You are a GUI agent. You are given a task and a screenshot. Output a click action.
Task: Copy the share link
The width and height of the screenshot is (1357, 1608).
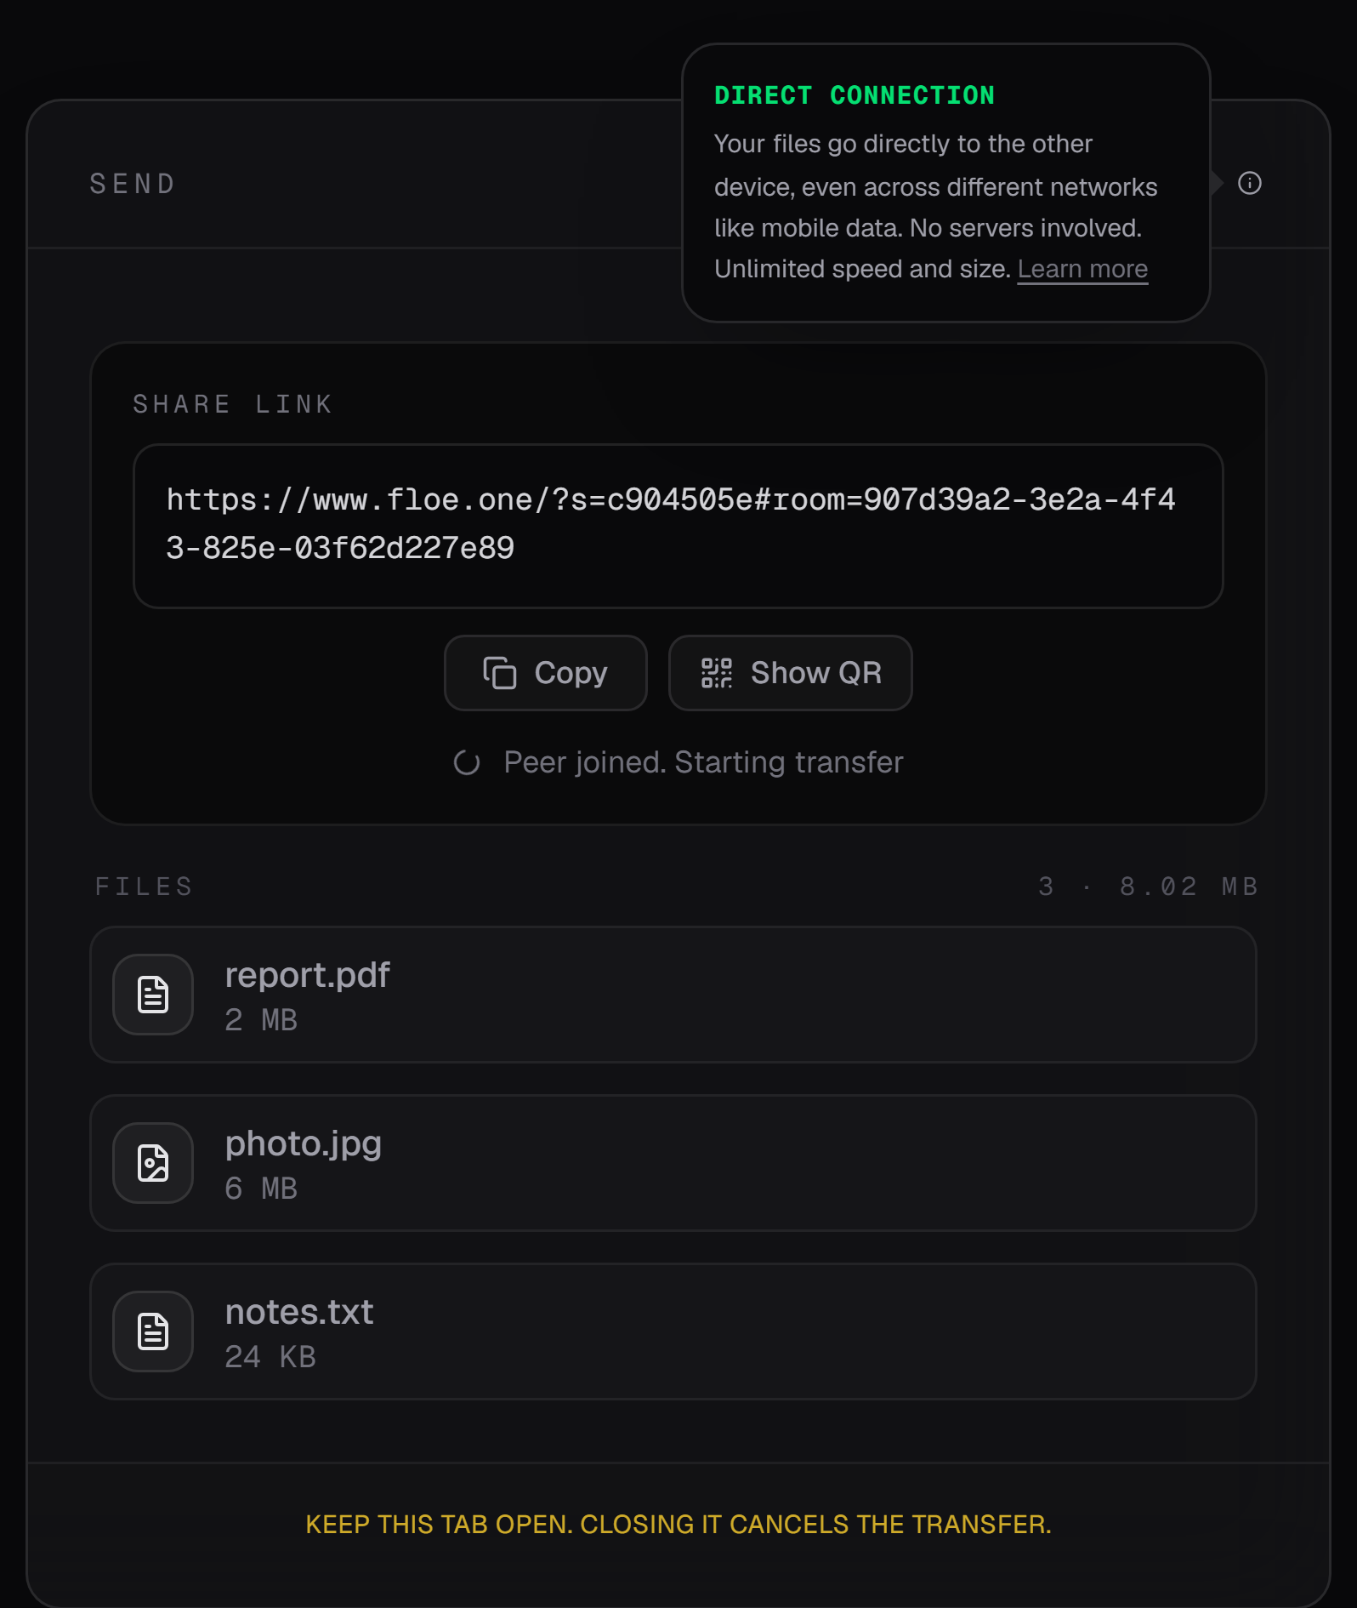click(x=545, y=673)
